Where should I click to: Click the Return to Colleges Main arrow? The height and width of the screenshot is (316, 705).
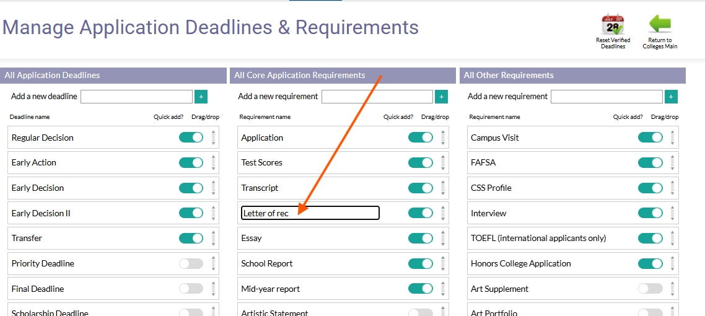point(660,25)
